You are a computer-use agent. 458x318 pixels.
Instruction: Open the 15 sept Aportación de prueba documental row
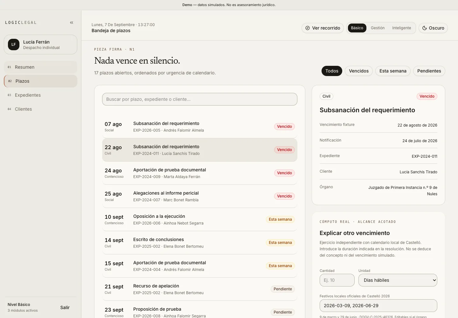200,266
